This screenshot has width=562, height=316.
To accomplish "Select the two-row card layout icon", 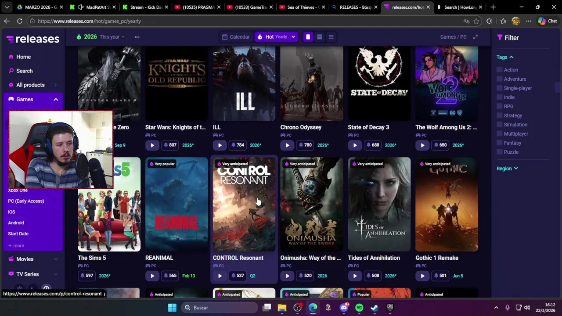I will point(320,37).
